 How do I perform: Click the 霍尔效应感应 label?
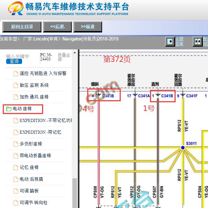[131, 80]
